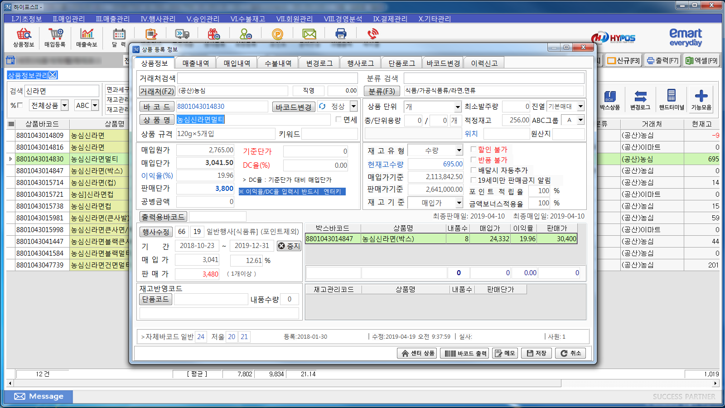725x408 pixels.
Task: Open 핸드터미널 icon in main window
Action: (672, 100)
